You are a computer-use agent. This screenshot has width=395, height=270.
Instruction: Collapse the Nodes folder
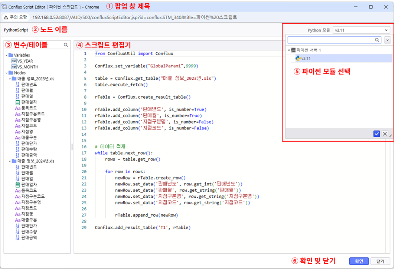(7, 73)
